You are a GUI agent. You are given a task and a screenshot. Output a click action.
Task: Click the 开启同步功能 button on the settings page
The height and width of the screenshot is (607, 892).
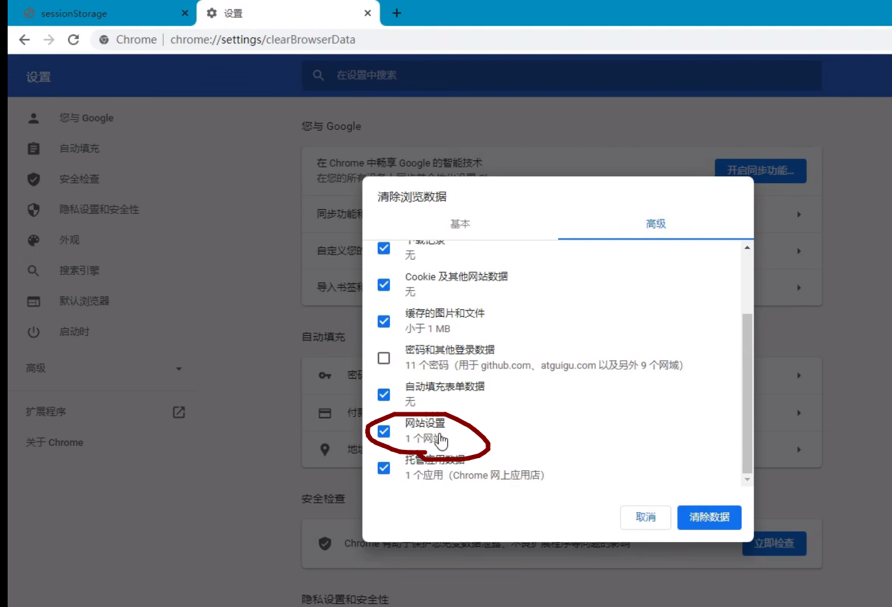(x=761, y=171)
